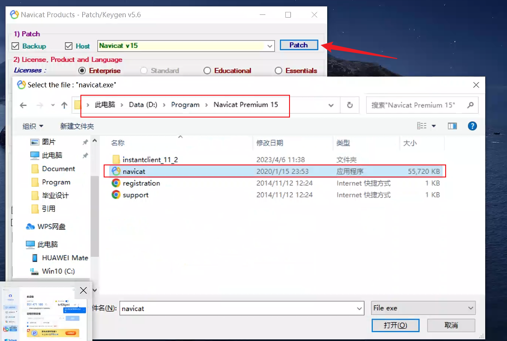Click Program in the address breadcrumb
This screenshot has width=507, height=341.
click(185, 105)
